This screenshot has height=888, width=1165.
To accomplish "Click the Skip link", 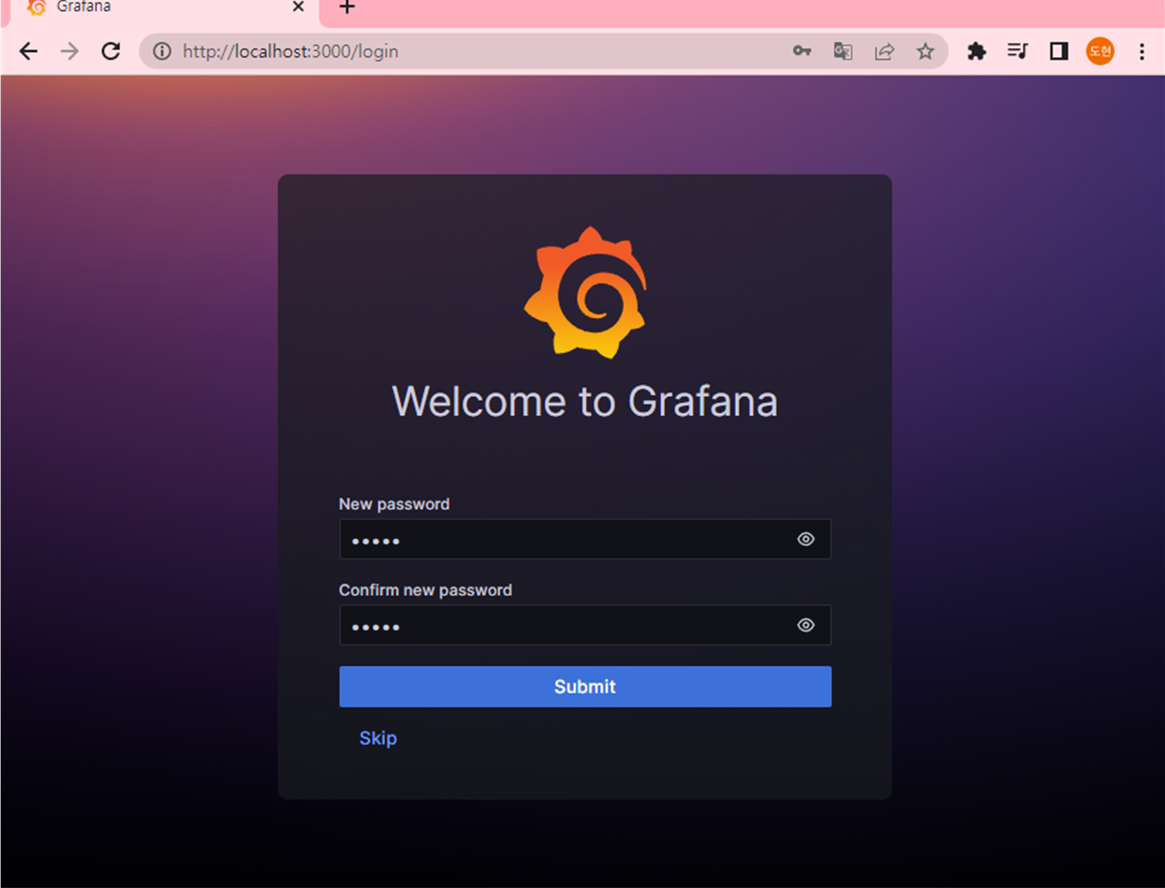I will [378, 738].
